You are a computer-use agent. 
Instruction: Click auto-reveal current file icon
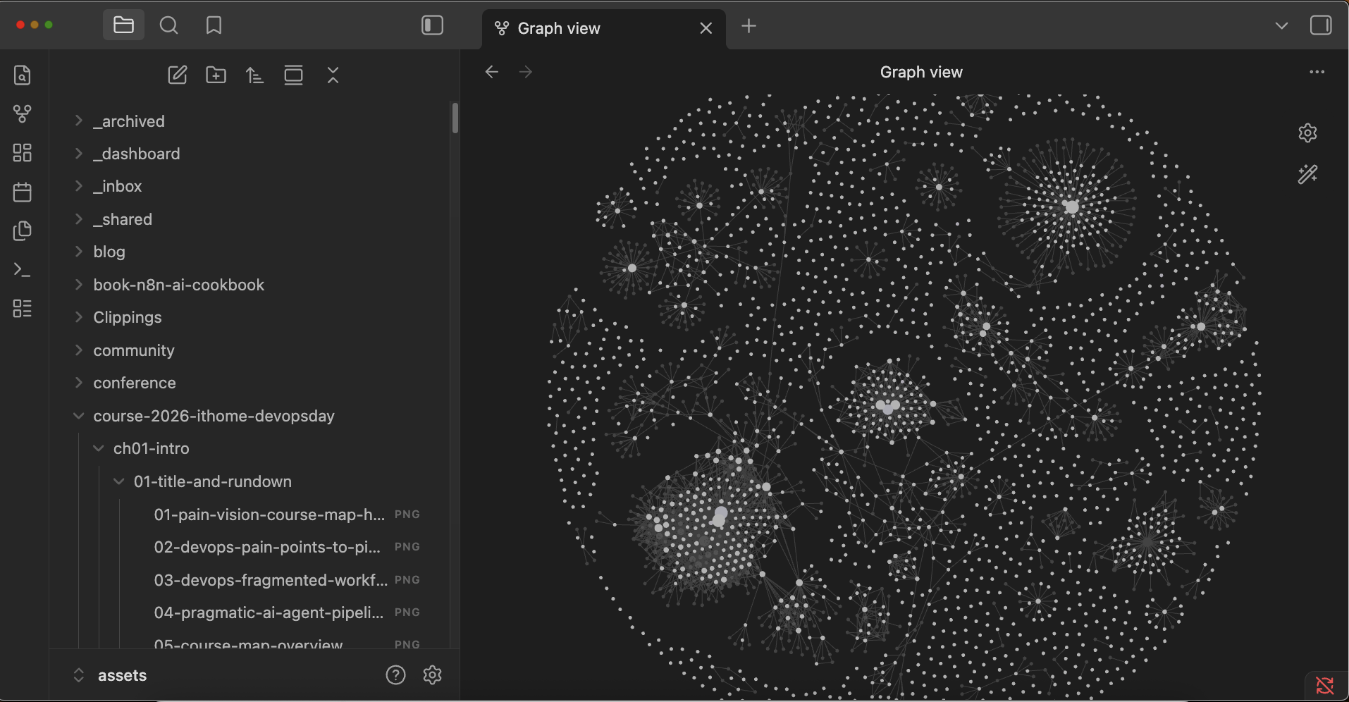click(x=294, y=75)
